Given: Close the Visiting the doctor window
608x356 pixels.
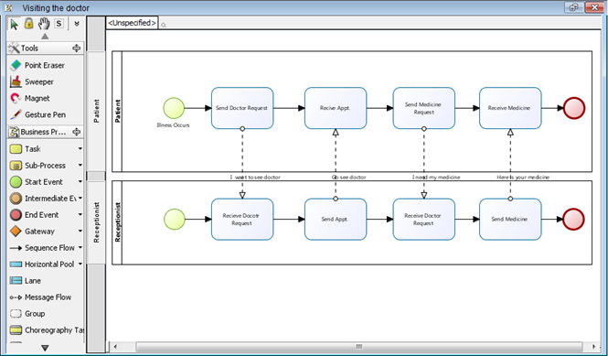Looking at the screenshot, I should (594, 7).
